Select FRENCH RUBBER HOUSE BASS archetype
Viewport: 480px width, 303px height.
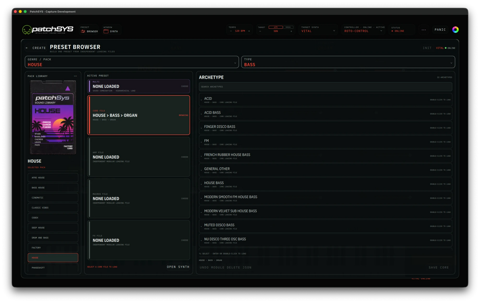pos(326,156)
